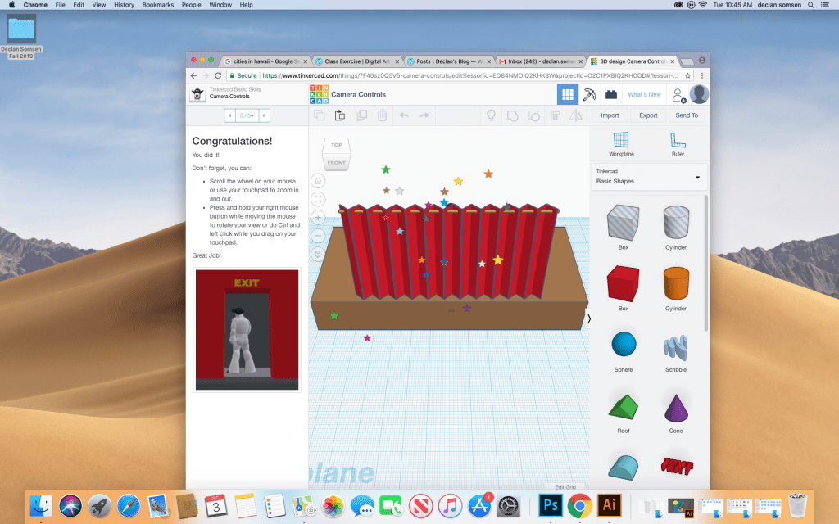The width and height of the screenshot is (839, 524).
Task: Click Fit all in view icon
Action: click(318, 199)
